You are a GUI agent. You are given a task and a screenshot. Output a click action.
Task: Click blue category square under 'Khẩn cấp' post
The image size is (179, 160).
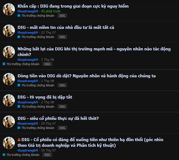[x=19, y=15]
